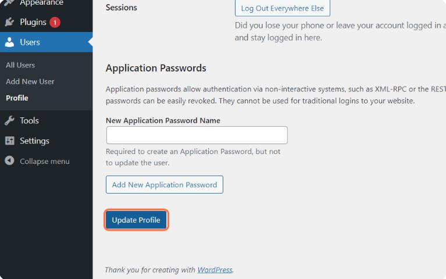Viewport: 446px width, 279px height.
Task: Click the red plugin update badge
Action: click(x=55, y=22)
